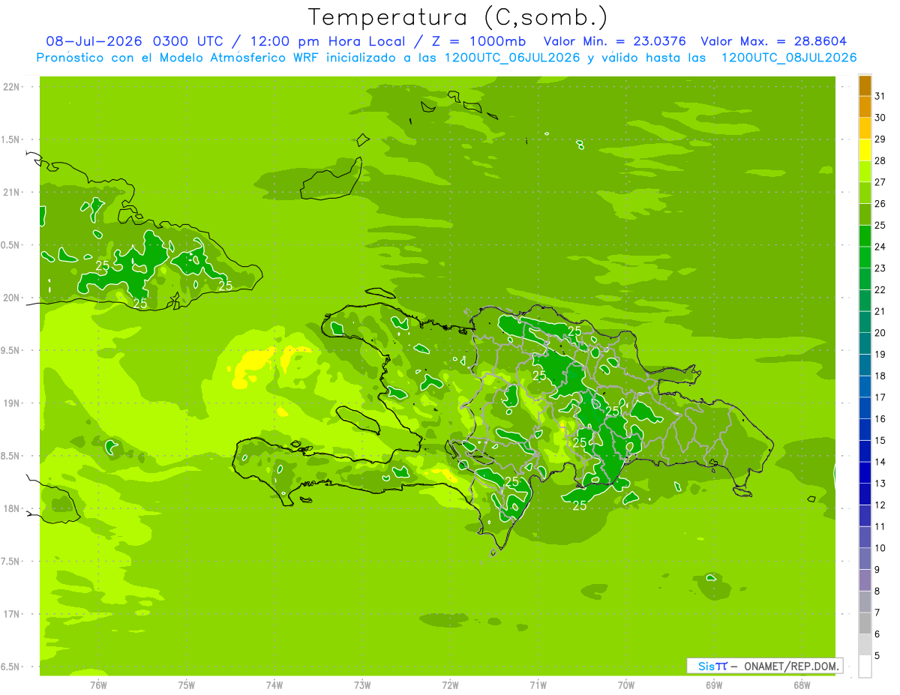Select the 'Valor Max. = 28.8604' value
Viewport: 900px width, 695px height.
pyautogui.click(x=774, y=41)
